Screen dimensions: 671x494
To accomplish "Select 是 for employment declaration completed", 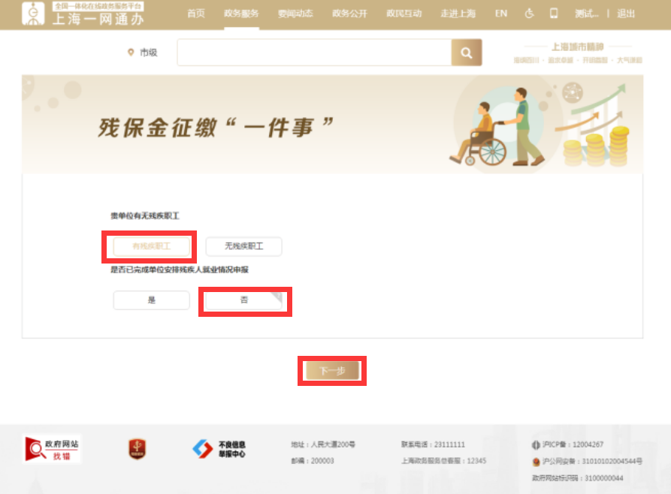I will click(151, 300).
